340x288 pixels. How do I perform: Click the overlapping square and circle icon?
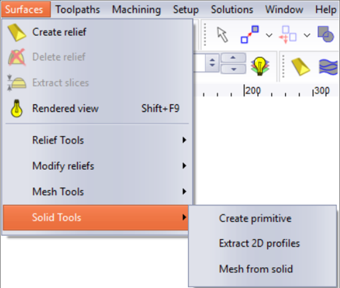click(326, 34)
